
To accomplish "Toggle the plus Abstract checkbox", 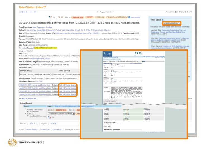I will point(28,112).
